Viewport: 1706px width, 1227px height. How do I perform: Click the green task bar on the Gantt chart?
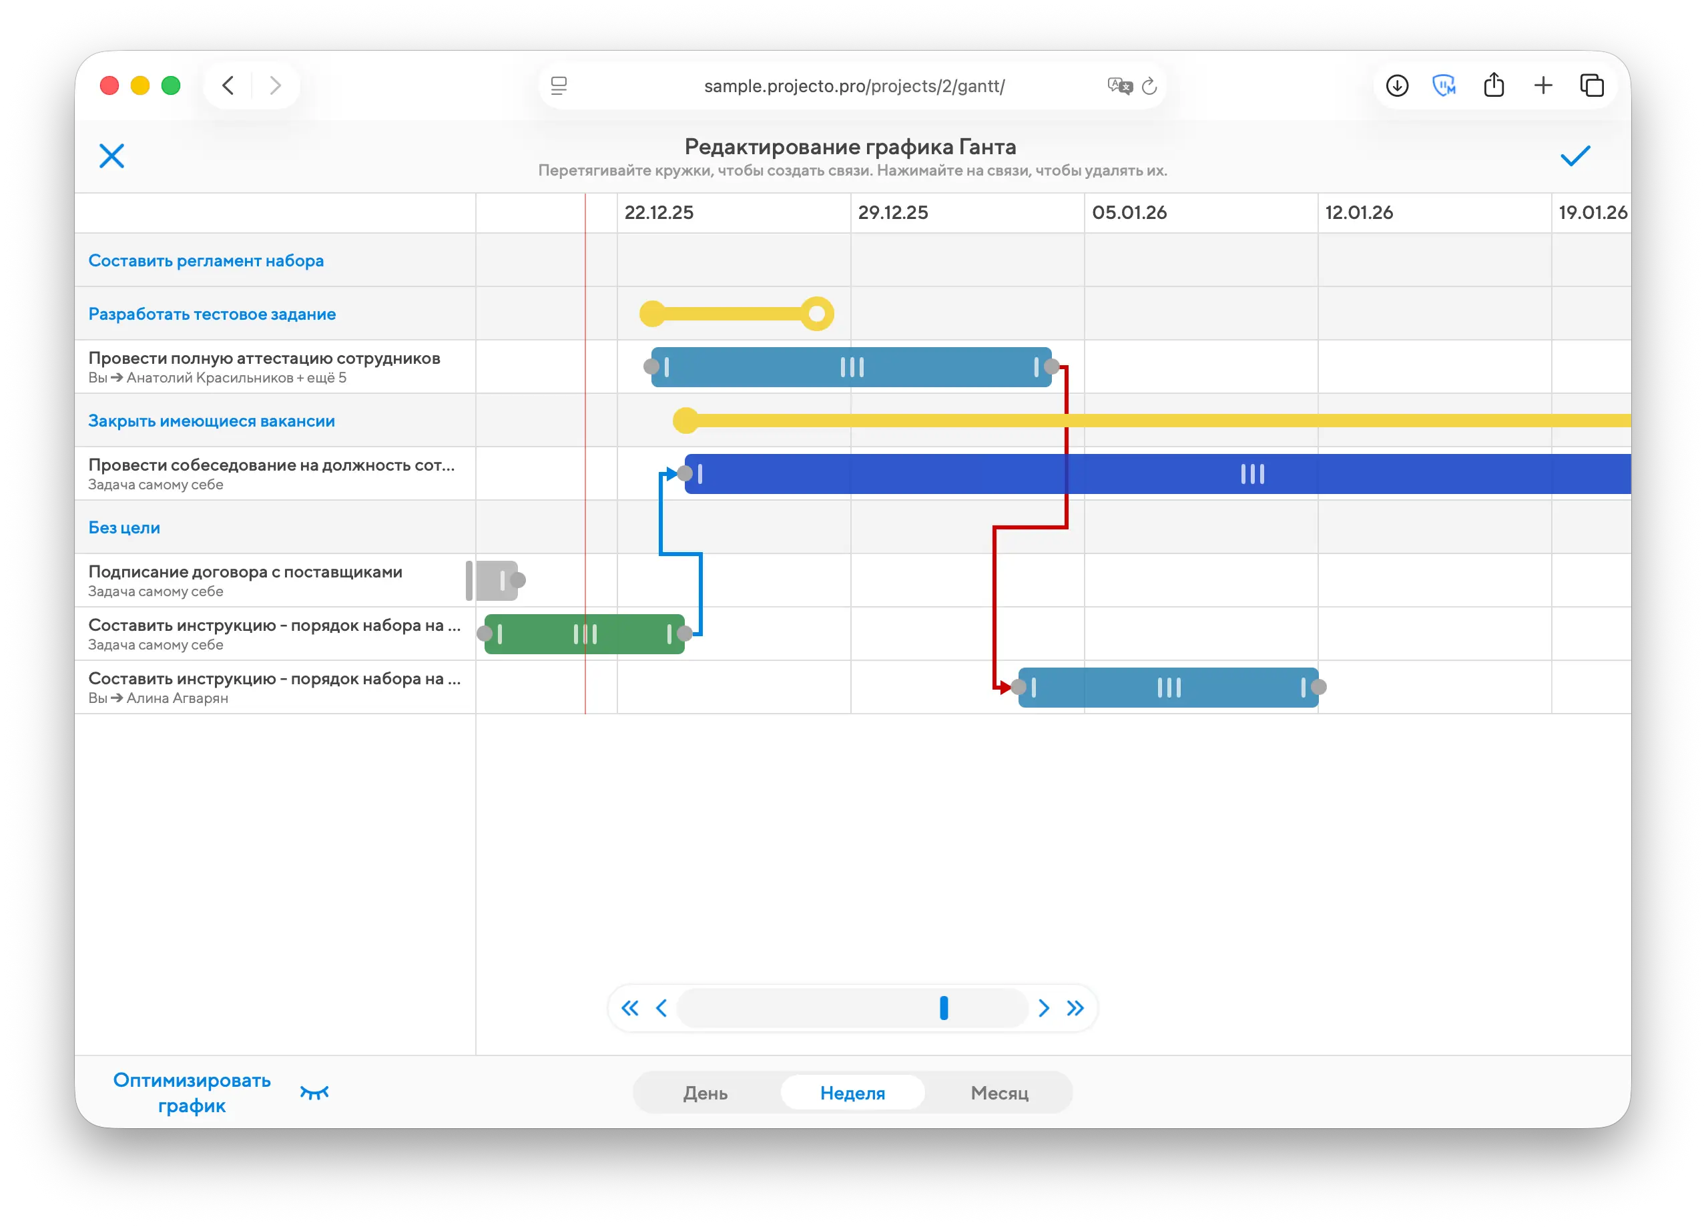pyautogui.click(x=541, y=634)
